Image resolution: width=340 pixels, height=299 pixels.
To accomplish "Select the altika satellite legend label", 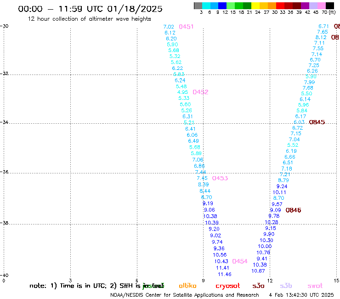I will pyautogui.click(x=187, y=286).
